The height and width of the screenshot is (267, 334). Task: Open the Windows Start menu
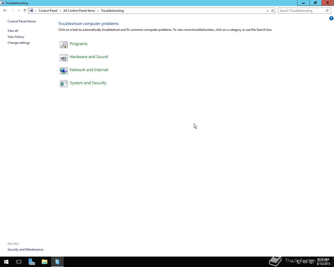6,262
